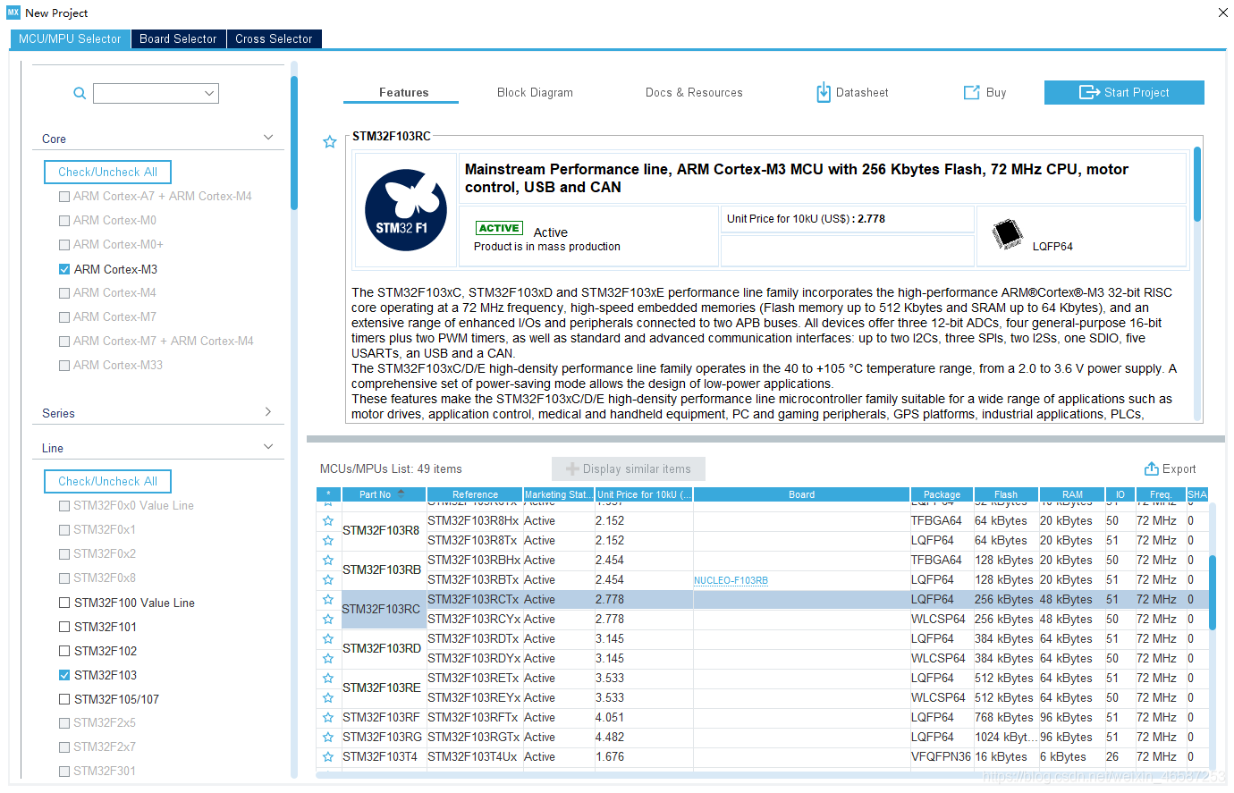Favorite star for STM32F103R8Hx row
This screenshot has width=1234, height=793.
click(328, 521)
